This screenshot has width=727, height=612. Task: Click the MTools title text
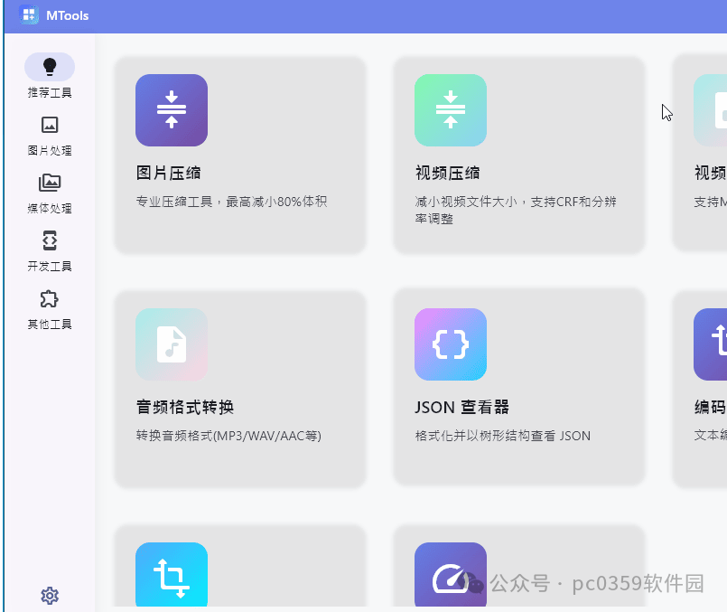[68, 15]
